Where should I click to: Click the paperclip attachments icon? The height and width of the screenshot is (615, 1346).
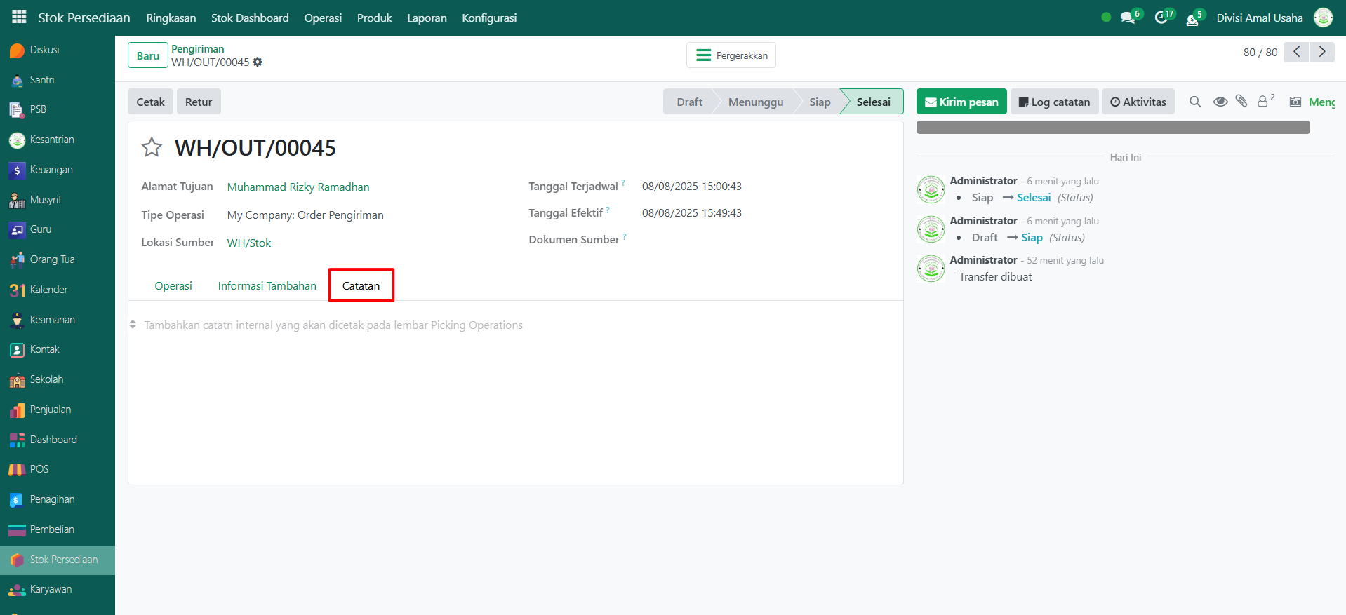tap(1241, 102)
